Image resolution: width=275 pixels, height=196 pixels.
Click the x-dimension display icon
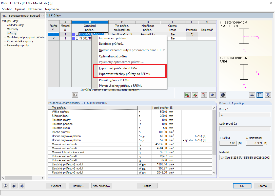pos(252,95)
